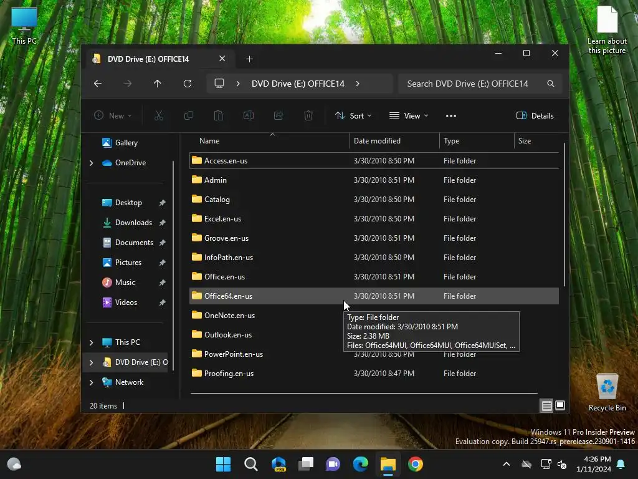Screen dimensions: 638x479
Task: Click the Paste clipboard icon
Action: (x=219, y=115)
